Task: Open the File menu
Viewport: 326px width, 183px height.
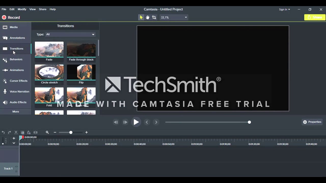Action: click(x=4, y=9)
